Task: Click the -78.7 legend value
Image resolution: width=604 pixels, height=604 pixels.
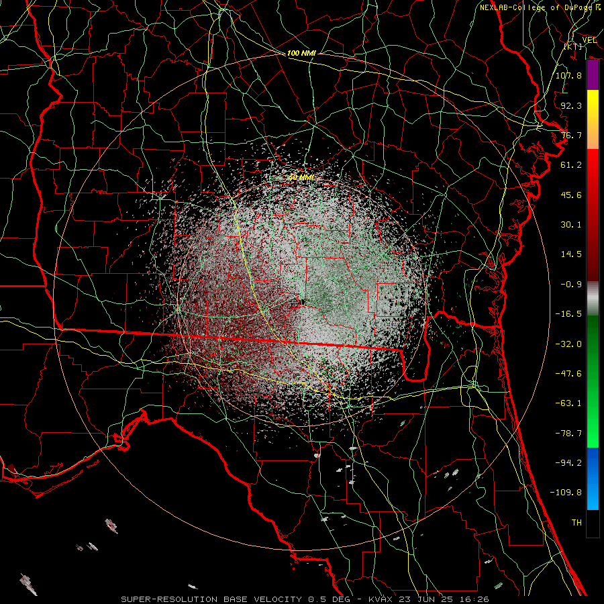Action: point(569,434)
